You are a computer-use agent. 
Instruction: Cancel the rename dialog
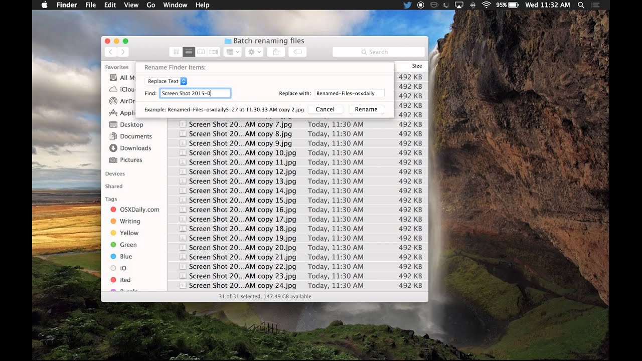click(x=325, y=109)
